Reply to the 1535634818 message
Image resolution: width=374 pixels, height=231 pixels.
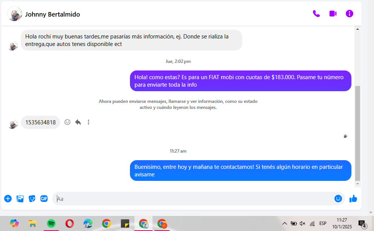click(x=78, y=122)
